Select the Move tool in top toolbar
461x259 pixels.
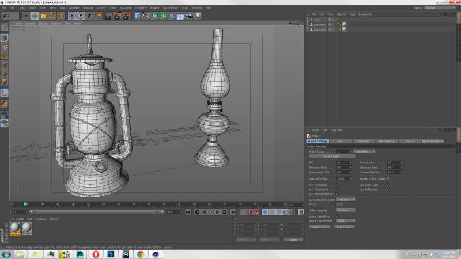[x=35, y=16]
